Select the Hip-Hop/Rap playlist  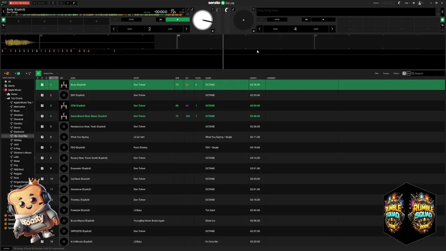21,136
